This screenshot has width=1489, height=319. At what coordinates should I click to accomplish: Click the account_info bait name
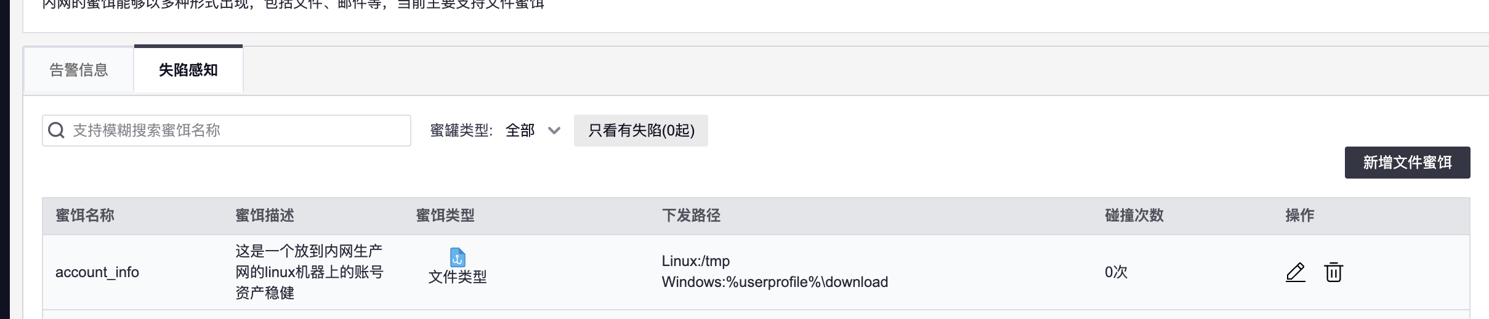click(97, 272)
